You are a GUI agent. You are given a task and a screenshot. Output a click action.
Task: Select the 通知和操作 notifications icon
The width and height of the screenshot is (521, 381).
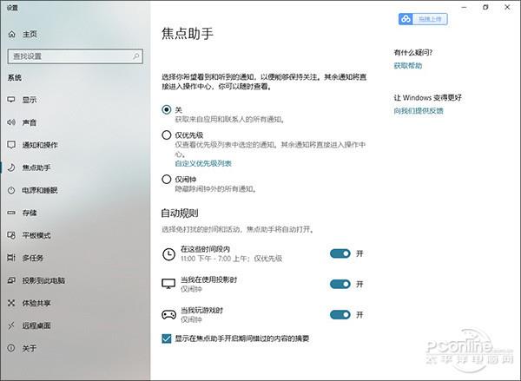(x=11, y=145)
